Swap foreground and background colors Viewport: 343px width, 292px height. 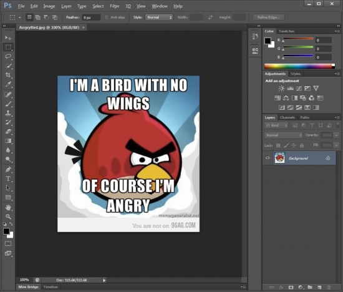11,224
